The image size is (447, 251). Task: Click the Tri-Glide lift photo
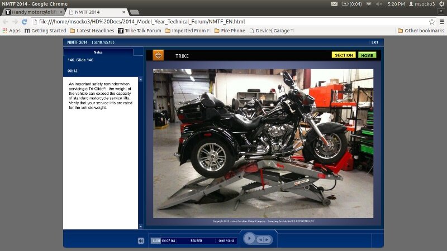[263, 143]
